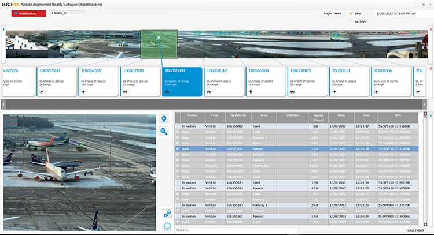Click the car icon on card 106357840
The height and width of the screenshot is (235, 434).
(125, 91)
